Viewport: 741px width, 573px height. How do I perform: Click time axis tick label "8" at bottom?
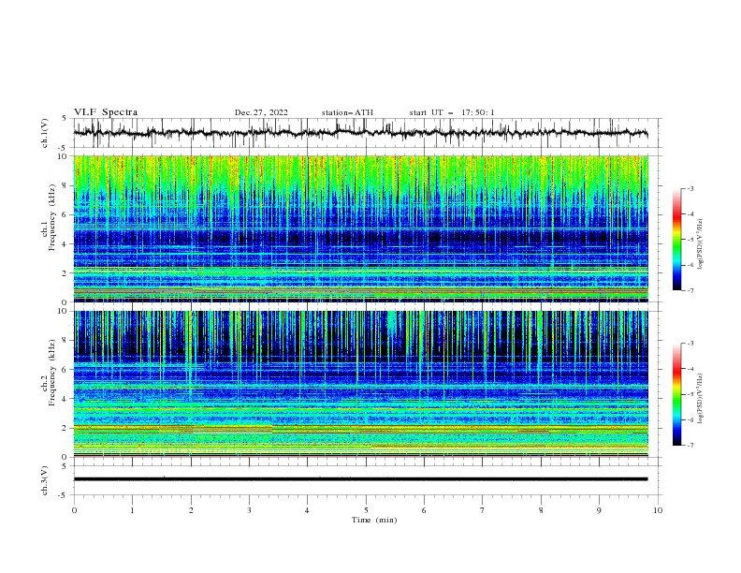541,510
